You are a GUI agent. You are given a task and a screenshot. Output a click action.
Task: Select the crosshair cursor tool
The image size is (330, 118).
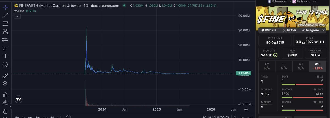pos(5,7)
